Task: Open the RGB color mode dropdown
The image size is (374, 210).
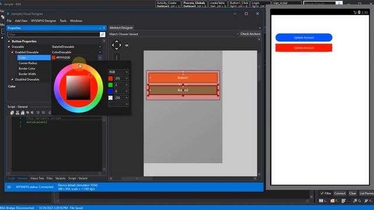Action: pos(119,72)
